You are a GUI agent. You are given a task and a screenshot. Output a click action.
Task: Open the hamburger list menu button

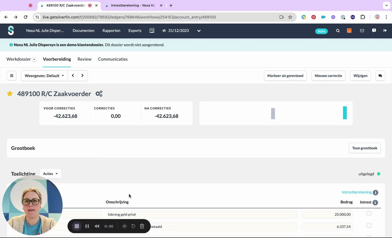click(x=12, y=76)
